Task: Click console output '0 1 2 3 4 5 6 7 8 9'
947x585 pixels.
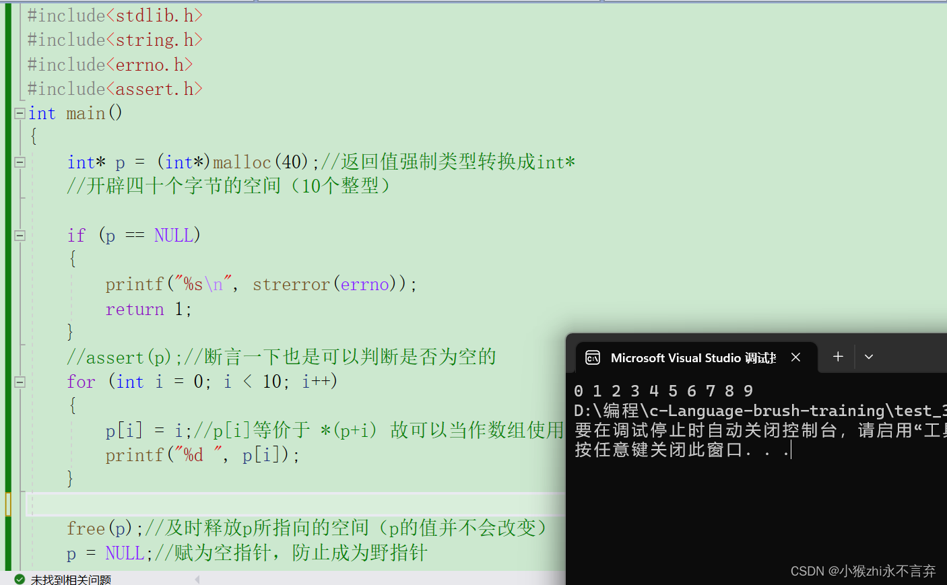Action: (x=663, y=391)
